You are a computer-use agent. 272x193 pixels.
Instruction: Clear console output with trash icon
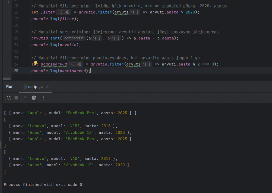pos(34,98)
